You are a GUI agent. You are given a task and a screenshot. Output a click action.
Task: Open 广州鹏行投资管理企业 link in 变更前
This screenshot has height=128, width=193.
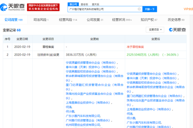[x=88, y=120]
